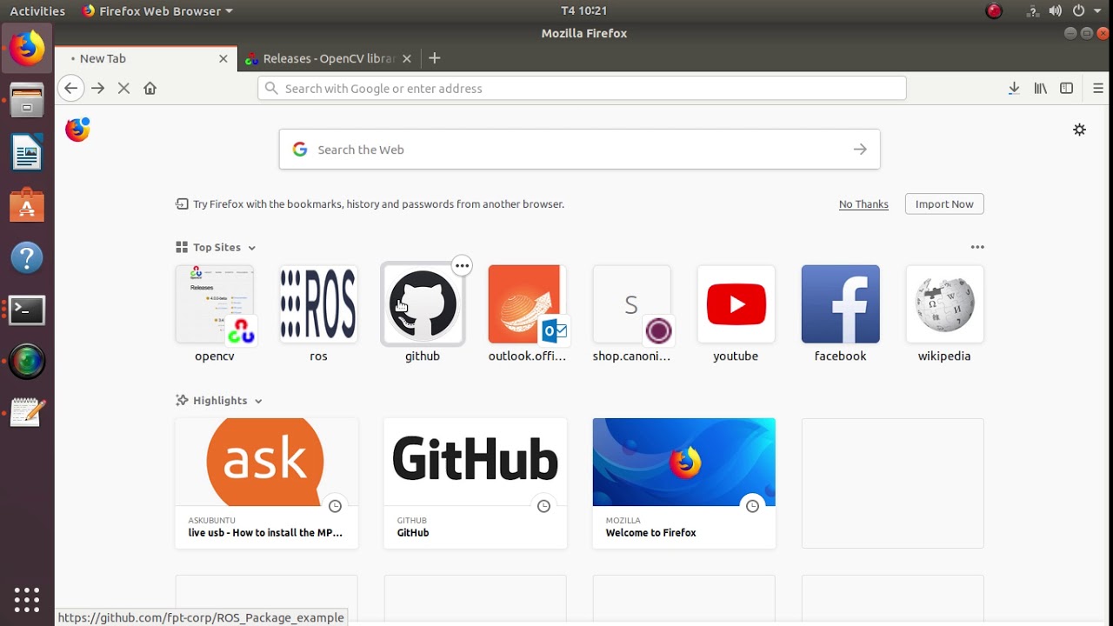The height and width of the screenshot is (626, 1113).
Task: Switch to the Releases - OpenCV library tab
Action: pos(330,58)
